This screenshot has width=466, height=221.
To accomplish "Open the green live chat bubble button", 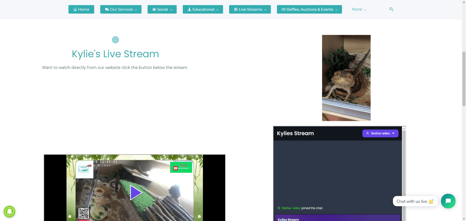I will pos(448,201).
